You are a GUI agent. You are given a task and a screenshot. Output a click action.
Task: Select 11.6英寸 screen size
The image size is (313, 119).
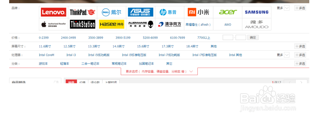(45, 46)
